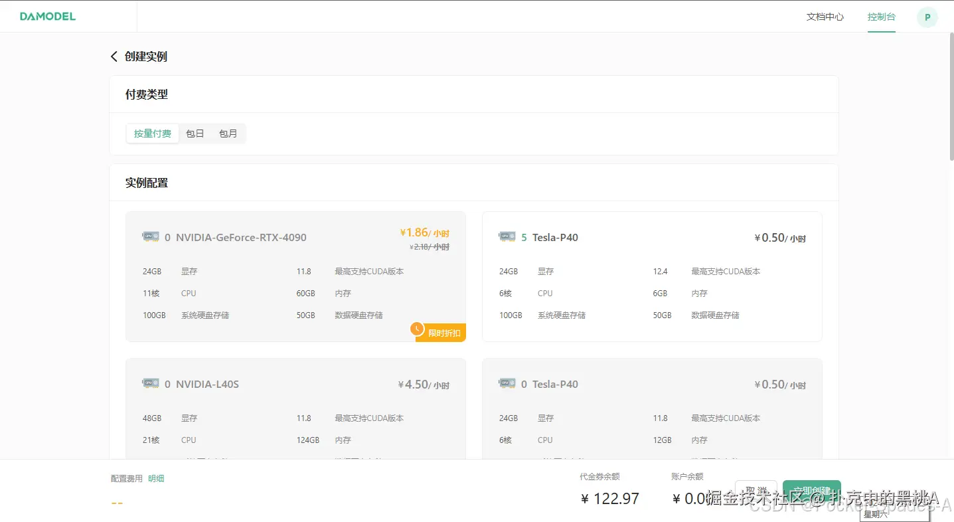Click the DAMODEL logo

tap(48, 16)
